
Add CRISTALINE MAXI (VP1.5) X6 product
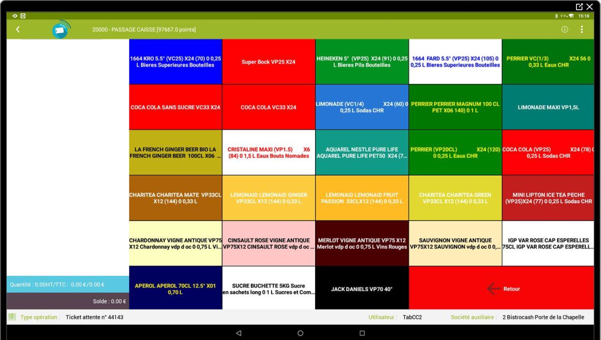point(268,152)
